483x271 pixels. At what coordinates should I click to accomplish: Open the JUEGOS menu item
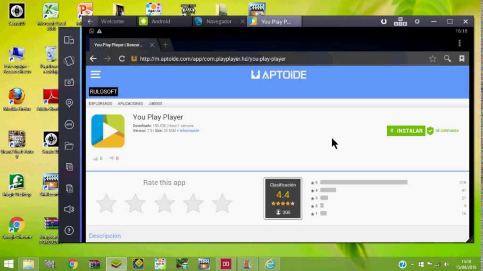pyautogui.click(x=155, y=104)
